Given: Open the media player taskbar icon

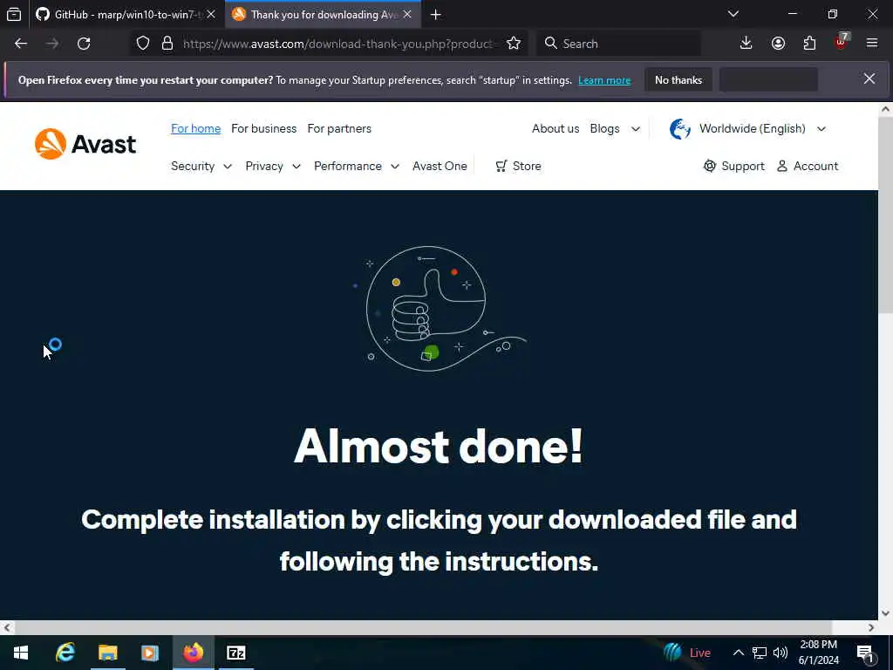Looking at the screenshot, I should 150,653.
